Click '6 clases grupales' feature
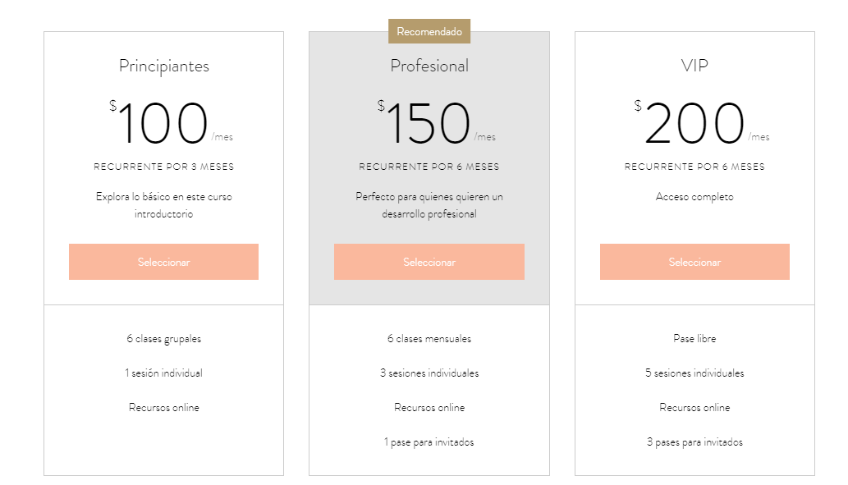 coord(164,338)
